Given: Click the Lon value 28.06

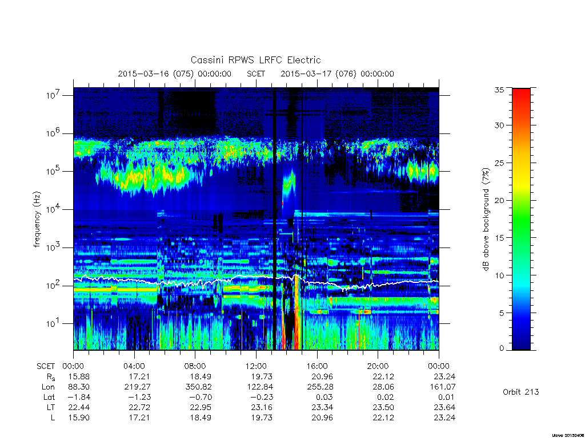Looking at the screenshot, I should [x=383, y=387].
